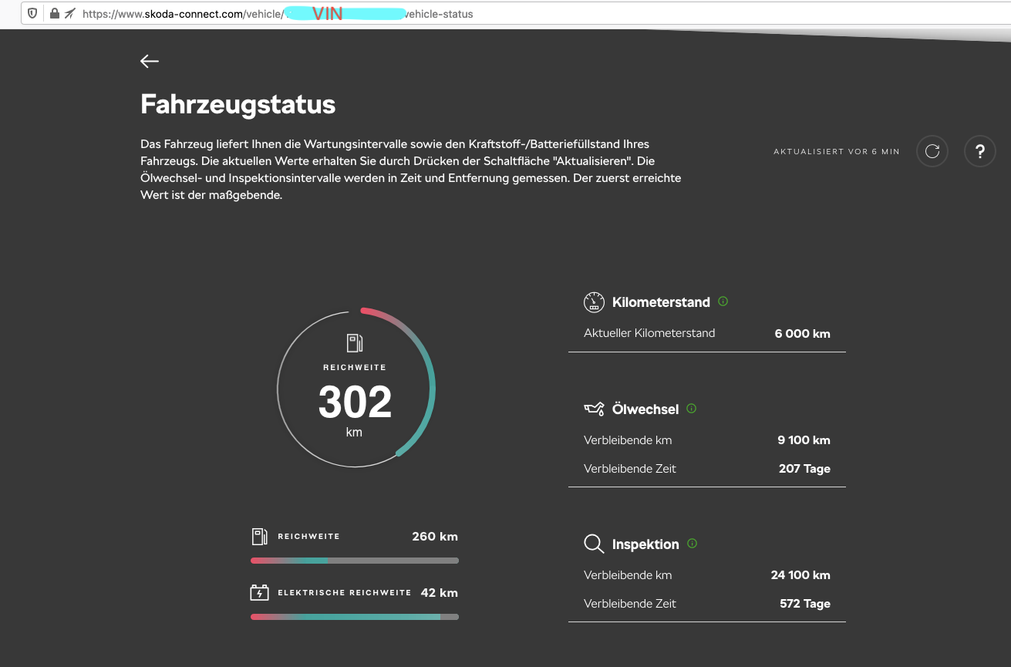This screenshot has height=667, width=1011.
Task: Click the 9 100 km oil change value
Action: tap(804, 440)
